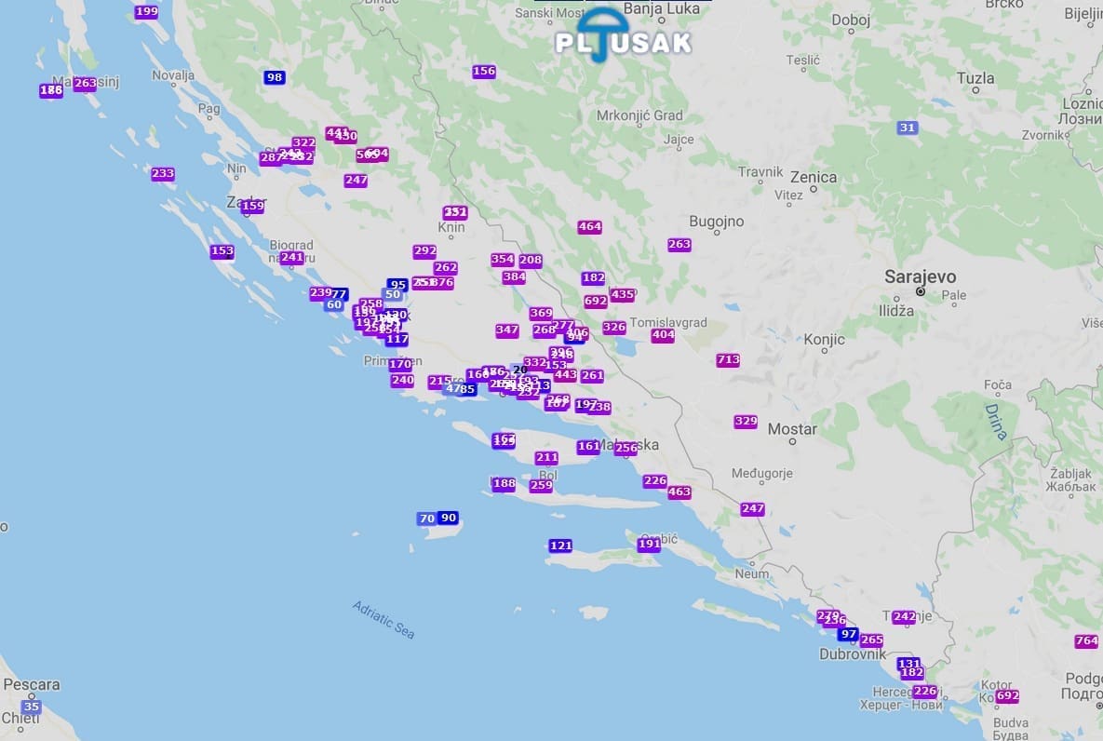The width and height of the screenshot is (1103, 741).
Task: Click the Mostar city label
Action: (792, 429)
